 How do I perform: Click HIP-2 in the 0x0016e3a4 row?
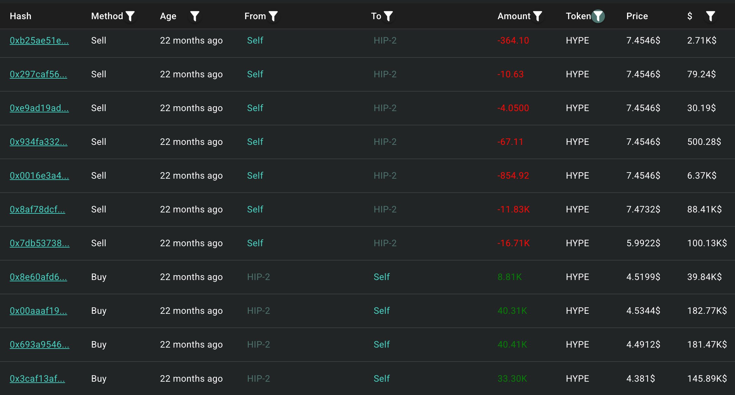[385, 175]
